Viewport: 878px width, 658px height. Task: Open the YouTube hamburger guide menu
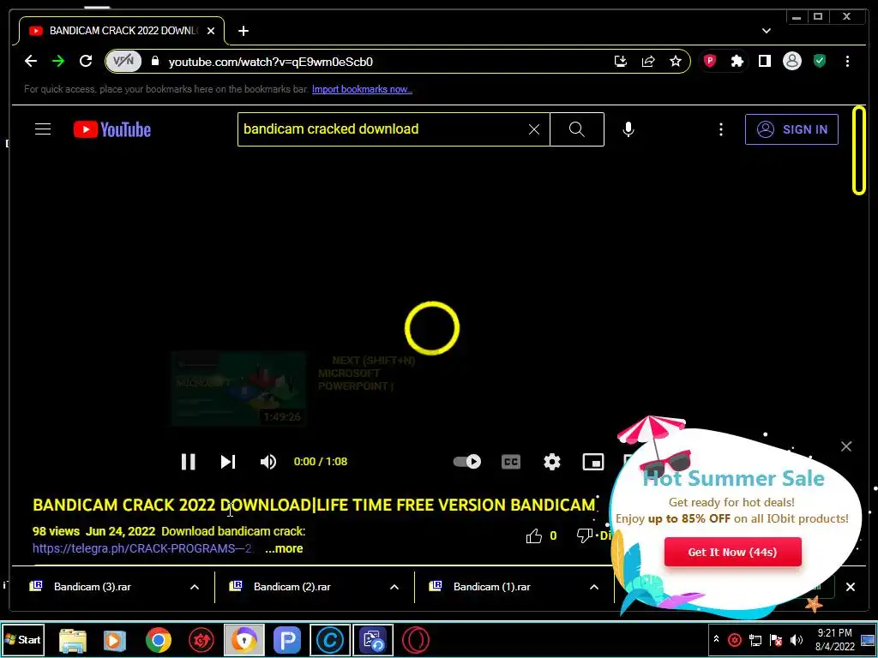click(x=43, y=129)
